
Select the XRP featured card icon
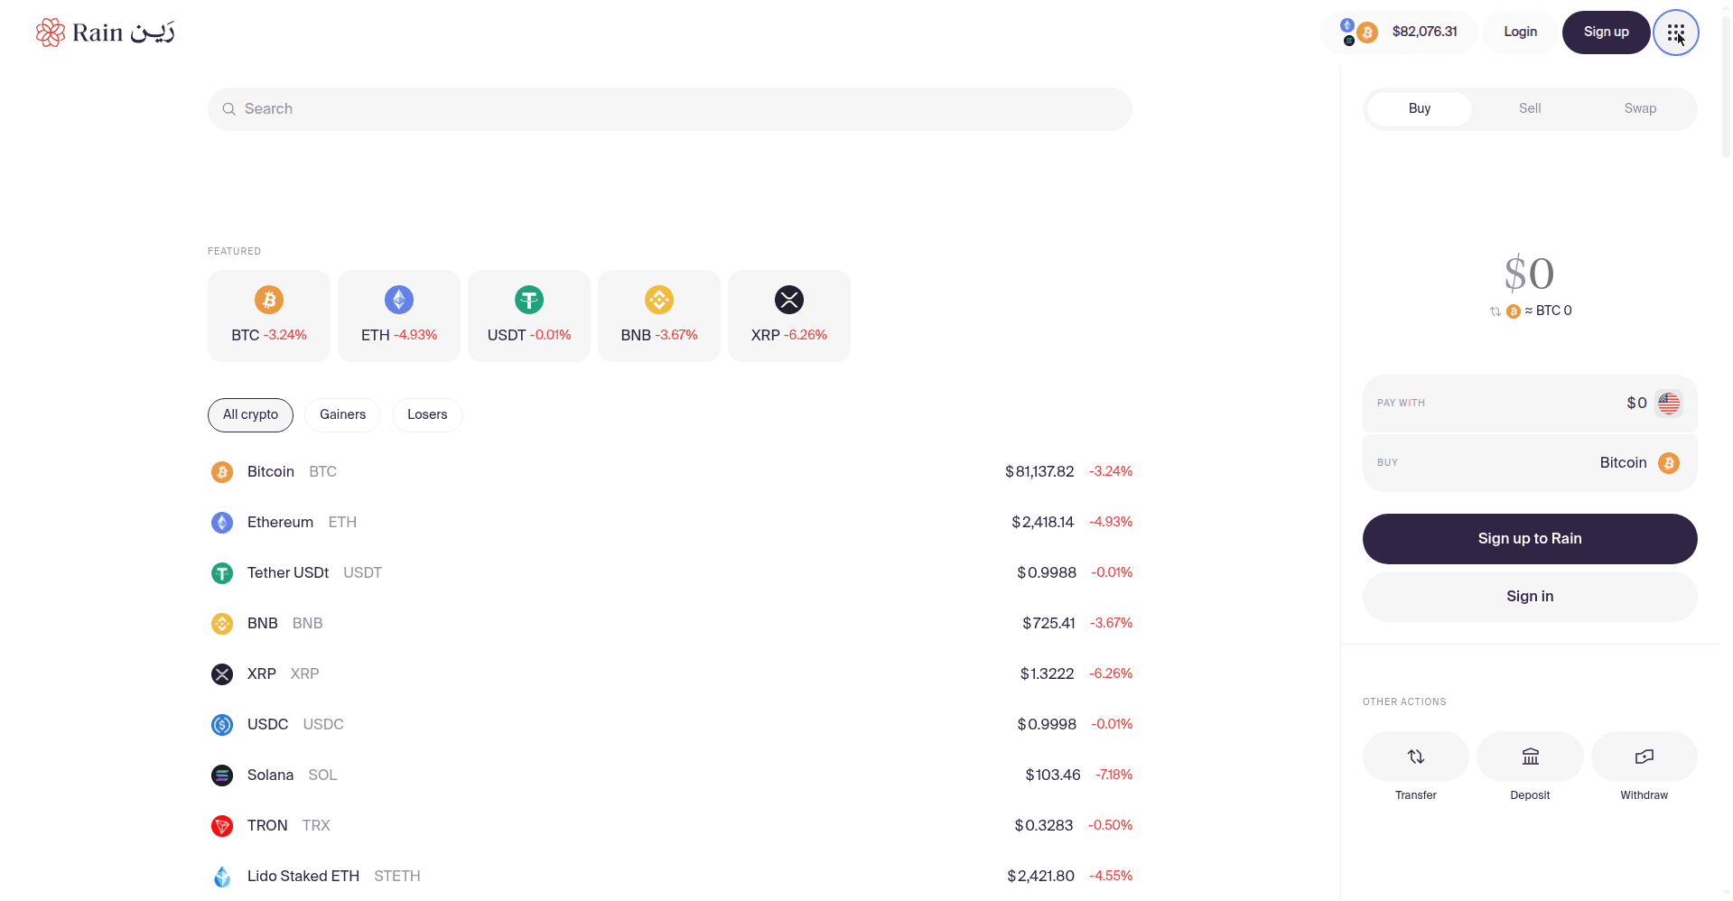pos(789,300)
